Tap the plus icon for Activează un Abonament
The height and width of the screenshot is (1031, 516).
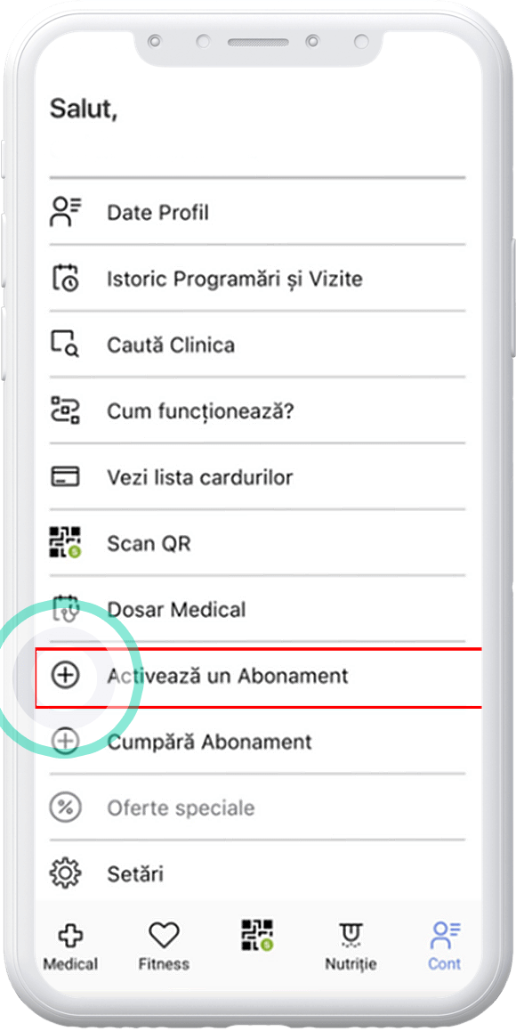tap(65, 675)
